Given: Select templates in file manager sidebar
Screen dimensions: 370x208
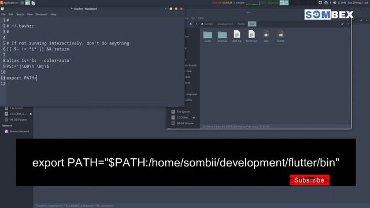Looking at the screenshot, I should point(191,94).
